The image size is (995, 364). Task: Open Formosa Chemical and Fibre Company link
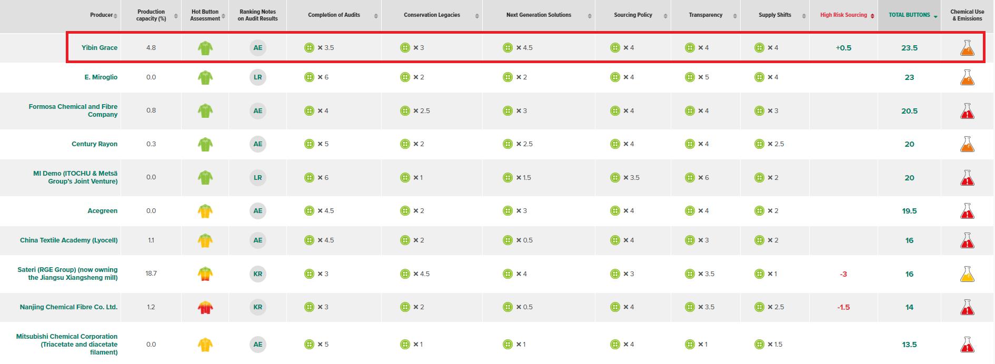[x=73, y=110]
